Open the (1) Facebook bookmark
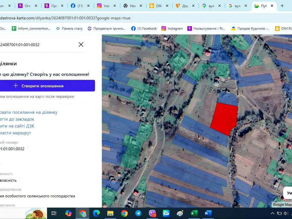Screen dimensions: 292x219 pyautogui.click(x=144, y=28)
